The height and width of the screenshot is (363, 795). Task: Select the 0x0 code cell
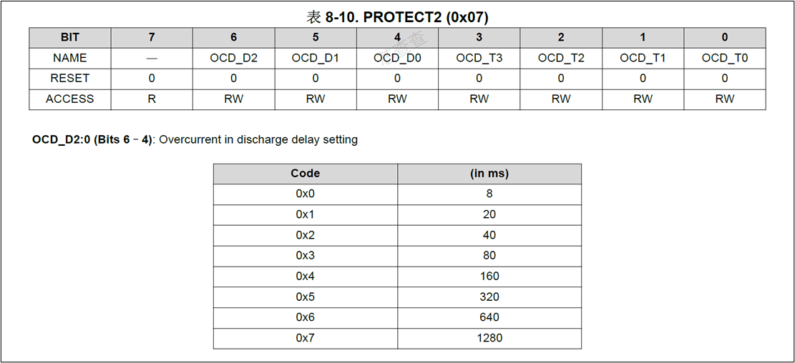[306, 194]
